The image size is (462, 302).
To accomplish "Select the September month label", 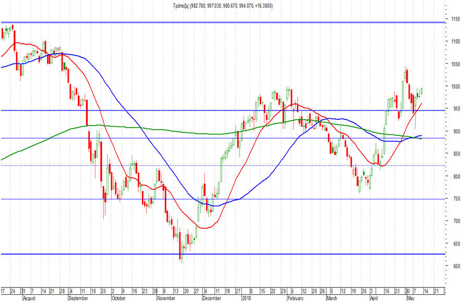I will 78,298.
